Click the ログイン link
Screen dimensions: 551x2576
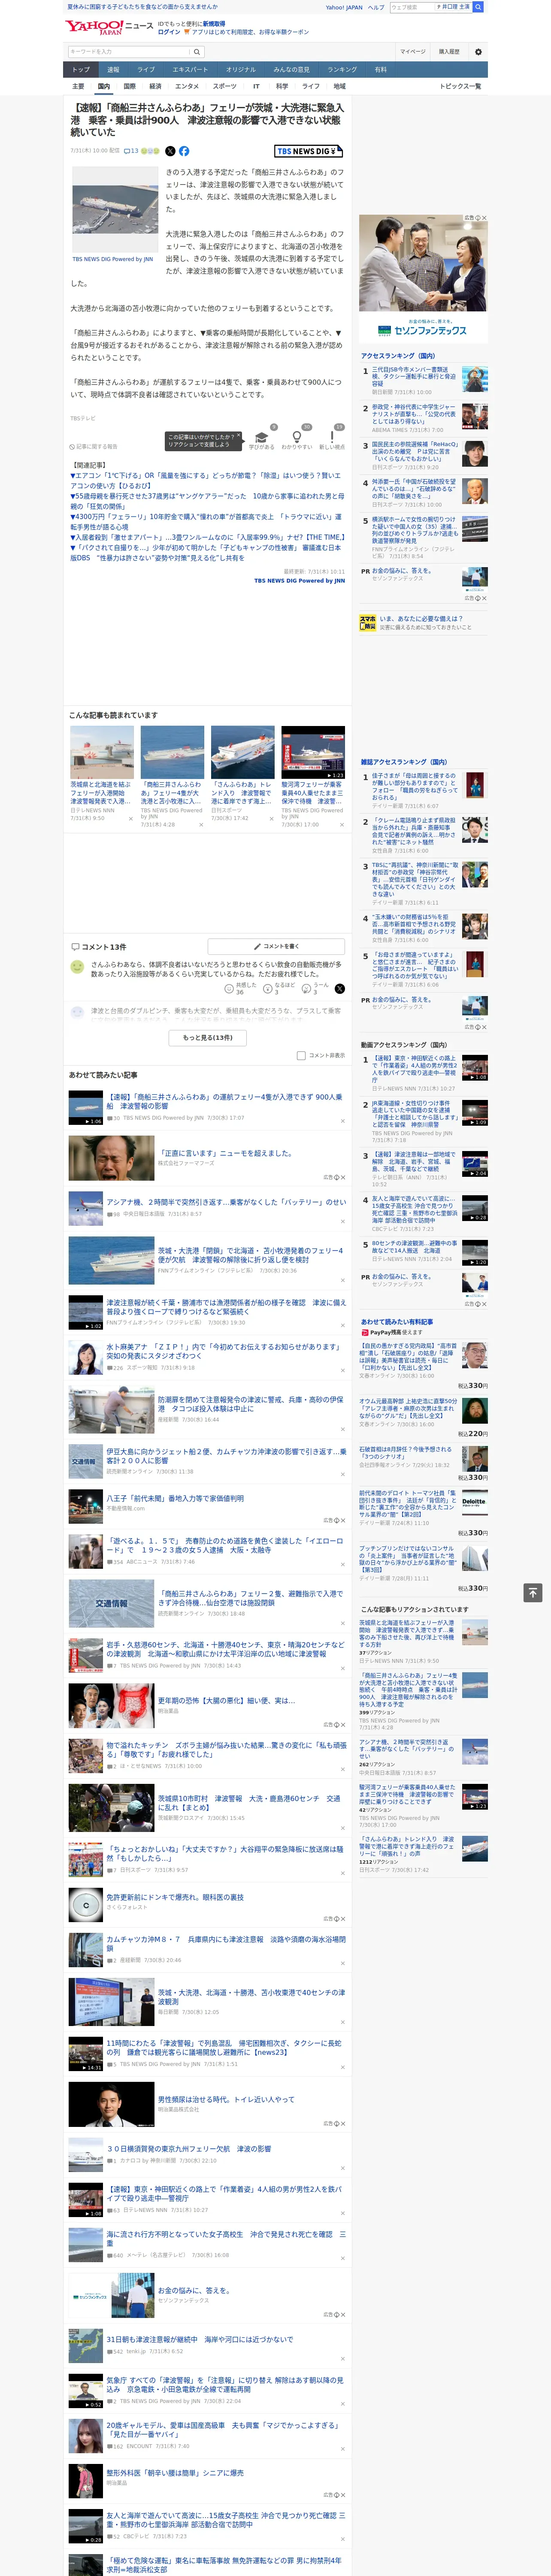169,32
